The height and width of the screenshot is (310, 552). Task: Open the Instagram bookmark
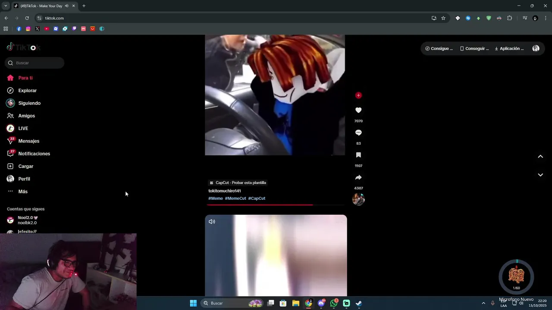point(28,29)
